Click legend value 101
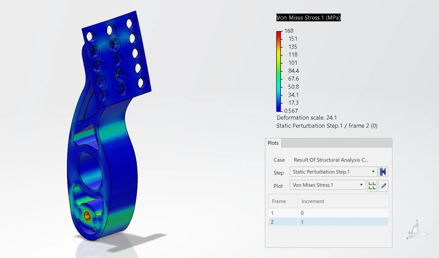Image resolution: width=439 pixels, height=258 pixels. click(x=293, y=63)
